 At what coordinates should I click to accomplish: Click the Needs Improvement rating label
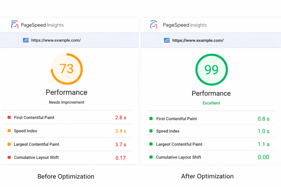click(67, 102)
